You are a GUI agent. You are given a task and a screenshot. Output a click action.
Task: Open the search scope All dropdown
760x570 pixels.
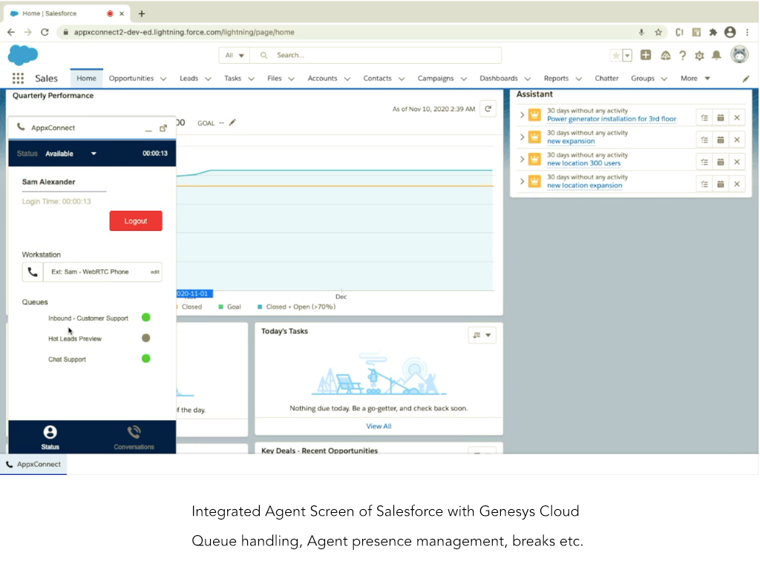235,56
